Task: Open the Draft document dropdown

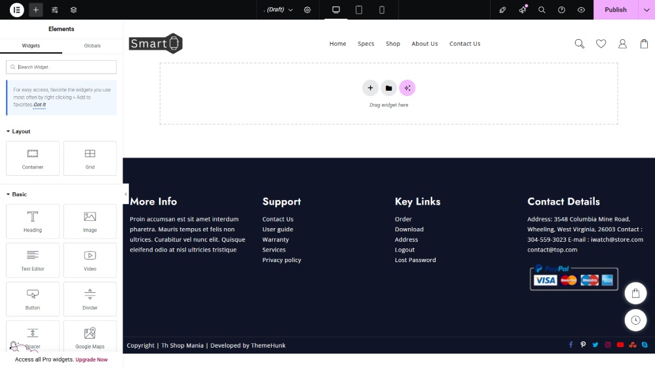Action: click(x=278, y=10)
